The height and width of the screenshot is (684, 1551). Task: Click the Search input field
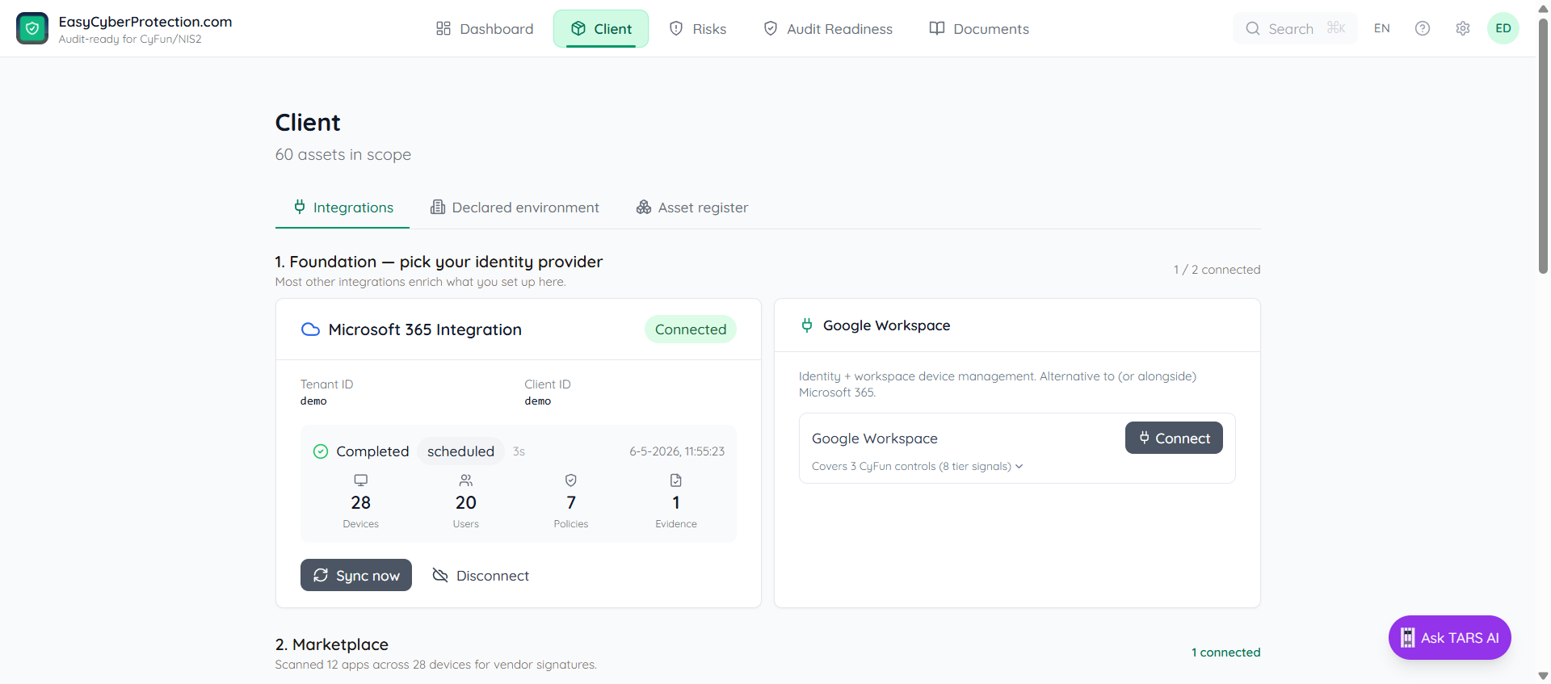[x=1296, y=28]
